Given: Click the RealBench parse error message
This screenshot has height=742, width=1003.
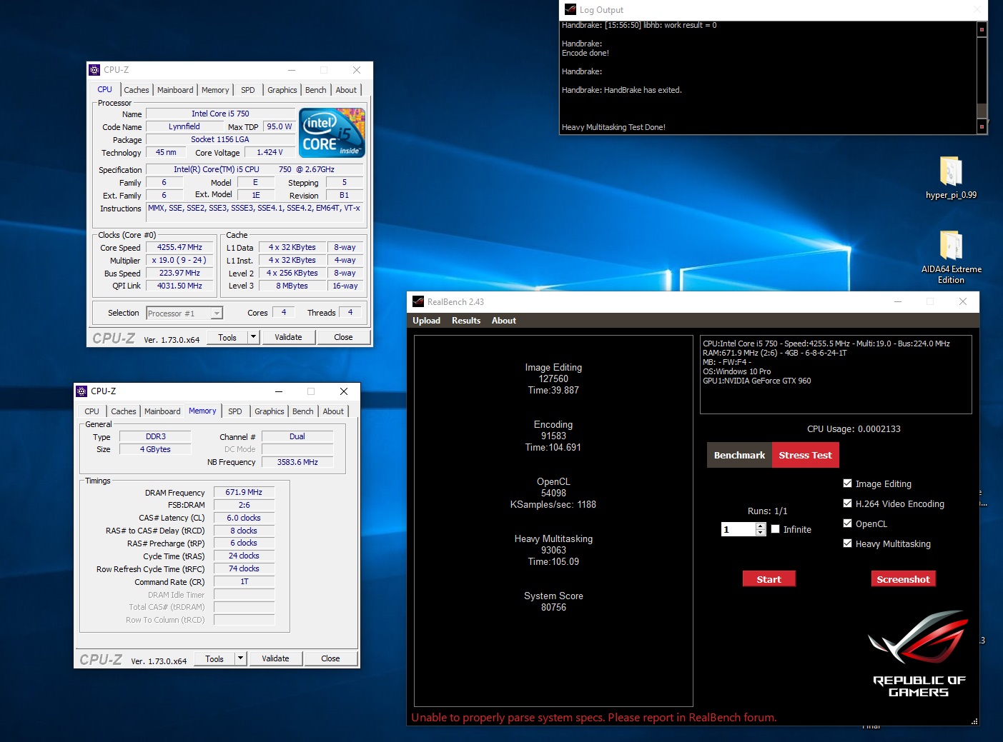Looking at the screenshot, I should (594, 718).
